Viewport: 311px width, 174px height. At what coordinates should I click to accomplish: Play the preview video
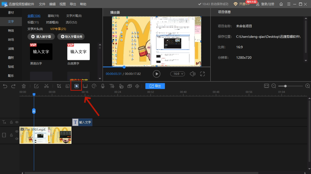pyautogui.click(x=156, y=74)
